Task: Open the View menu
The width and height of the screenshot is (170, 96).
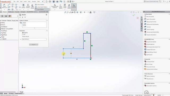Action: click(21, 2)
